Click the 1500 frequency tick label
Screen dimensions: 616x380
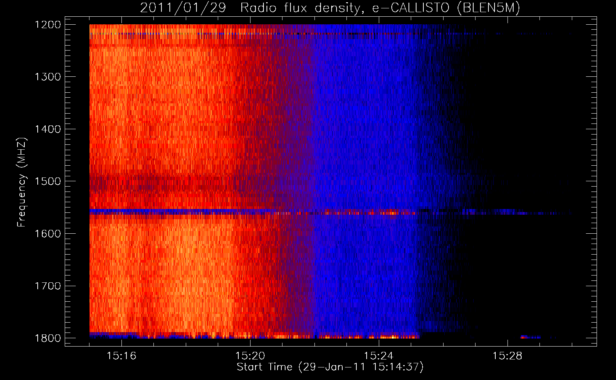(x=48, y=181)
